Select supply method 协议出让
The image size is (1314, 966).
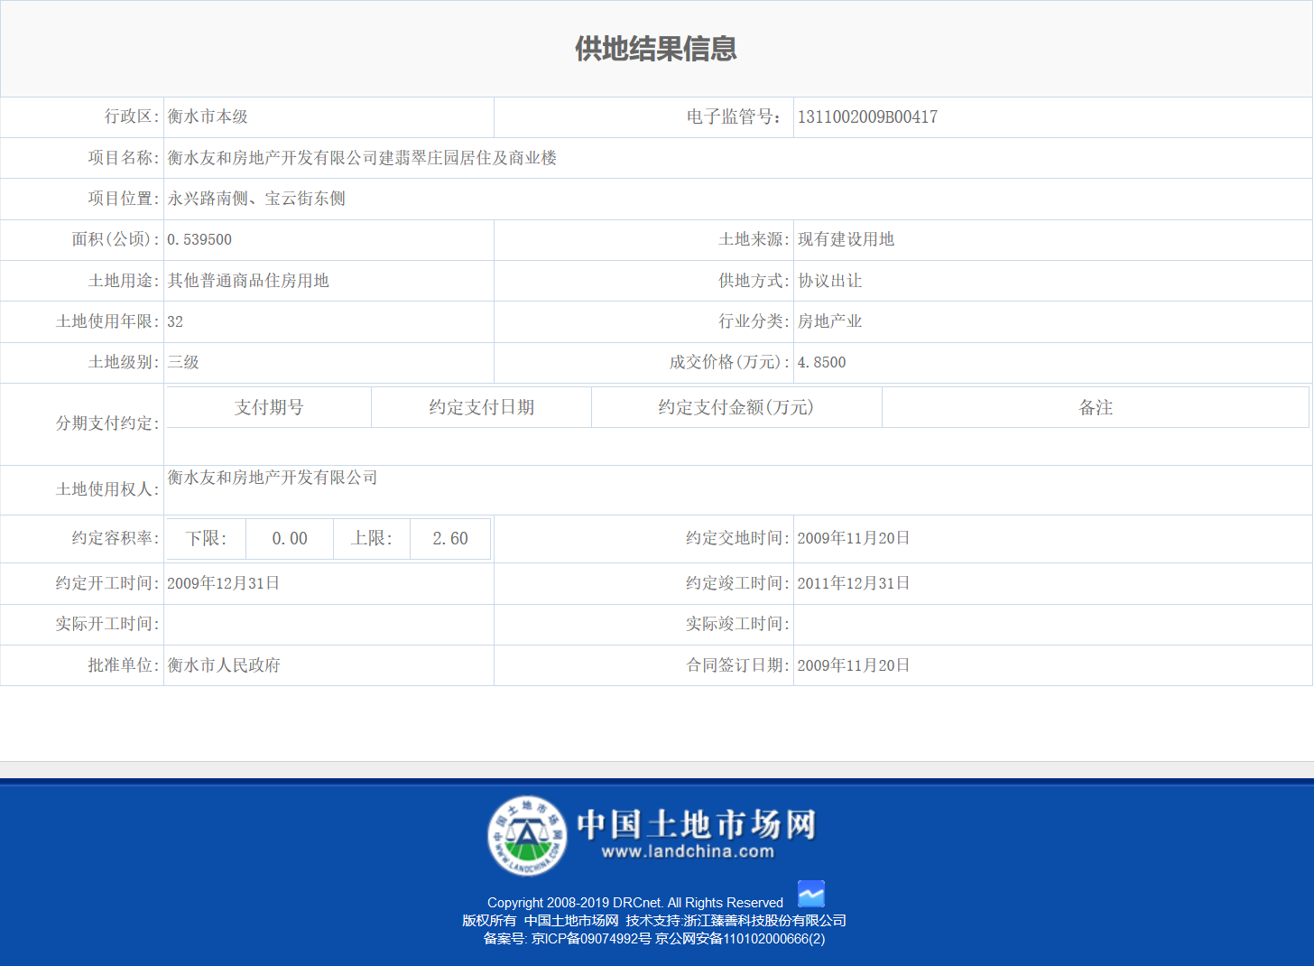[829, 281]
